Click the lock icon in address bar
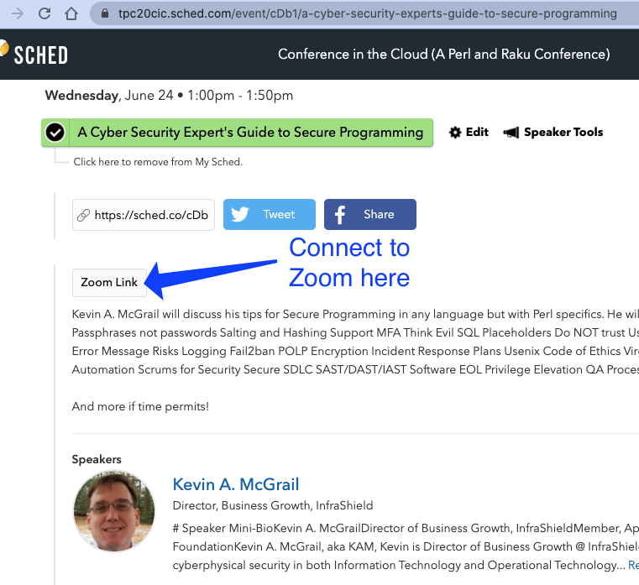Image resolution: width=639 pixels, height=585 pixels. (105, 14)
